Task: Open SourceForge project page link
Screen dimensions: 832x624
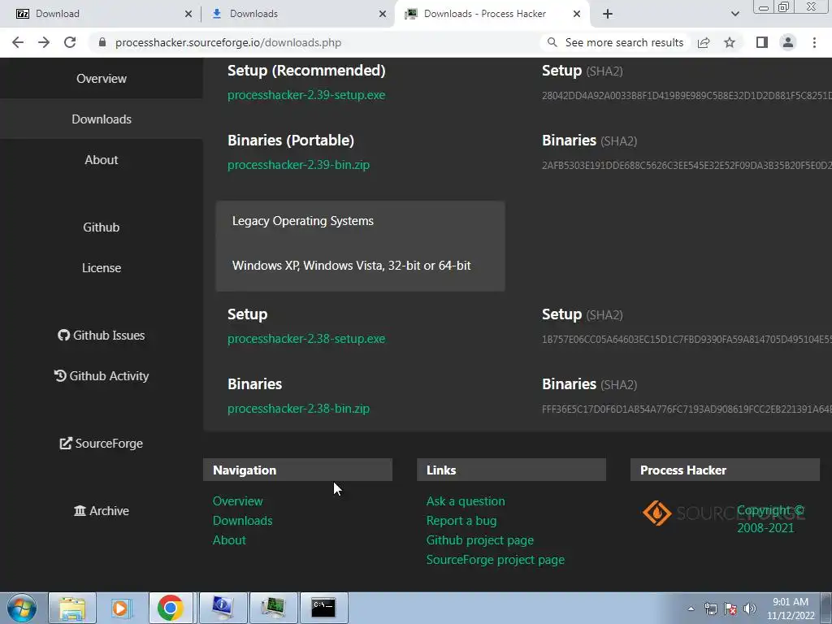Action: coord(495,560)
